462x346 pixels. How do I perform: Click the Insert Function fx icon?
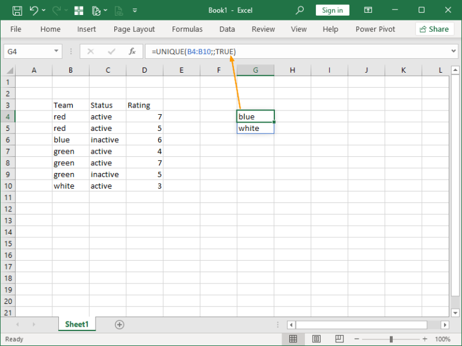[x=132, y=52]
